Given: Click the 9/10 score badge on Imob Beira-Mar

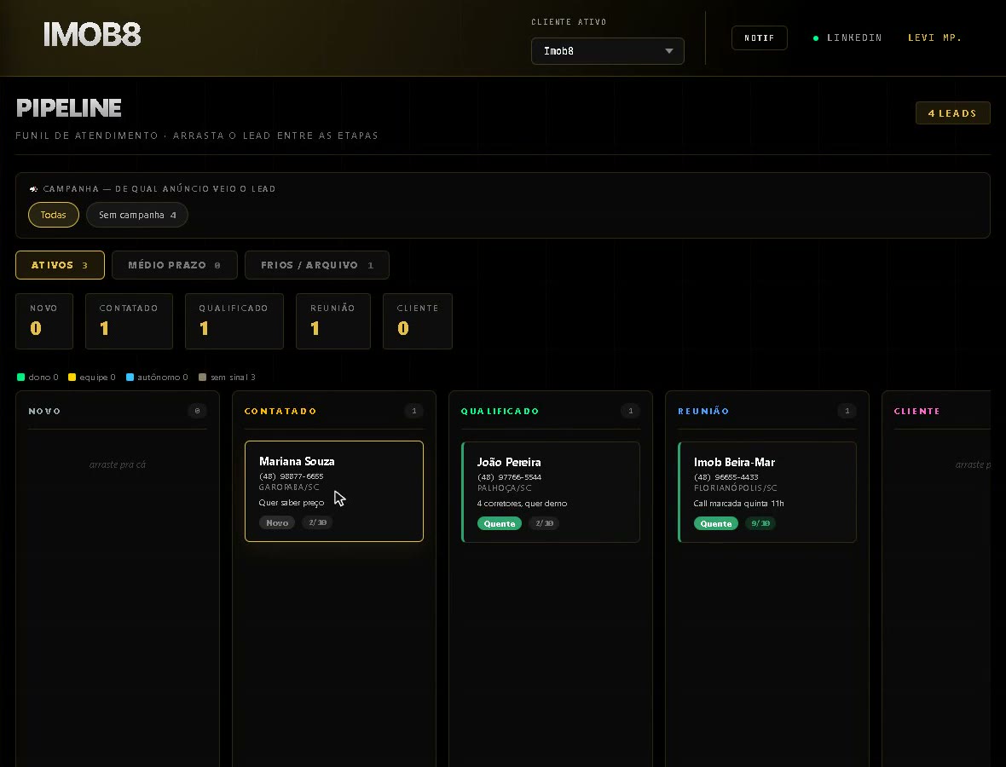Looking at the screenshot, I should 760,523.
